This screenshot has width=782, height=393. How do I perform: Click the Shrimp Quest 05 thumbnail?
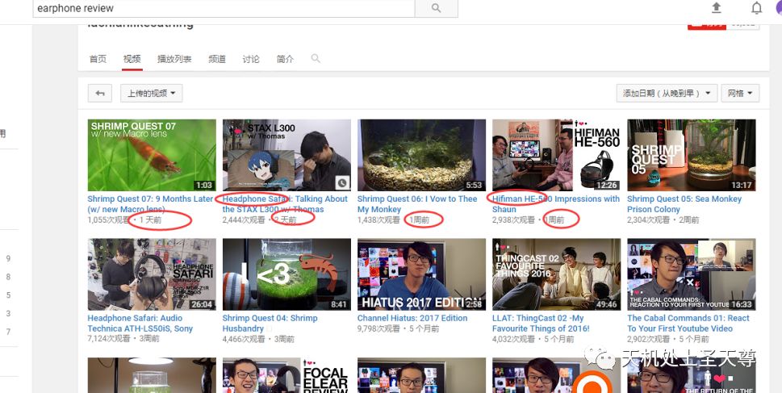click(x=691, y=156)
